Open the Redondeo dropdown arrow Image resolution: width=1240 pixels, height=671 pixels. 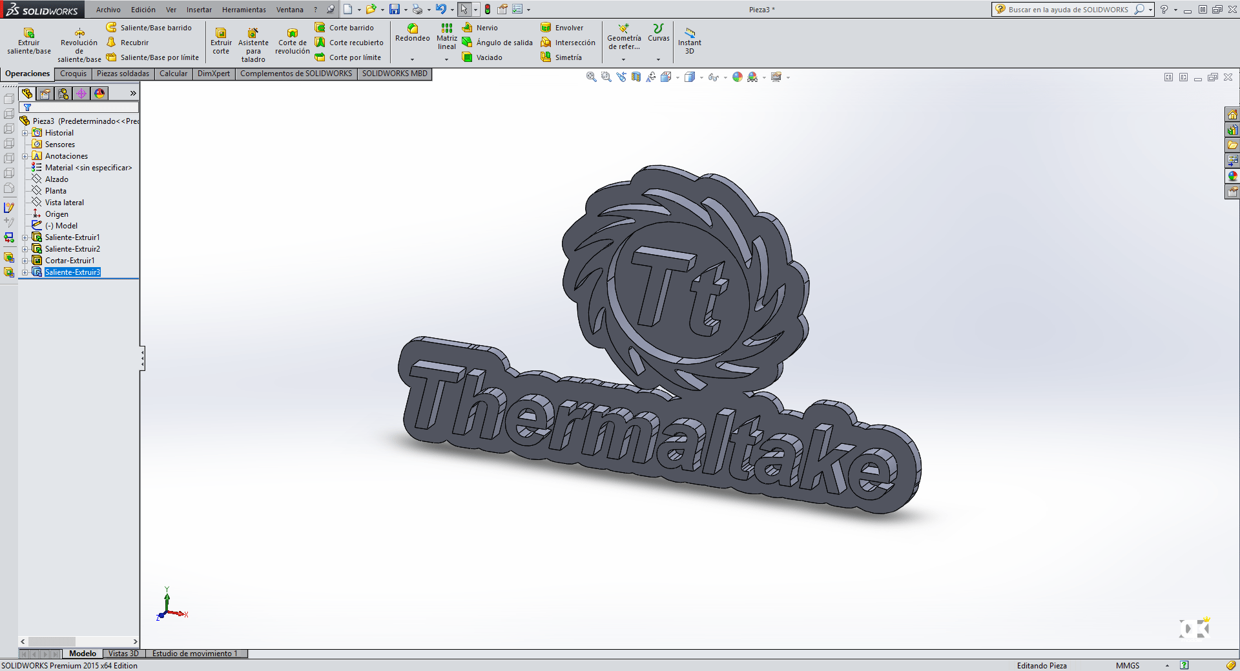pyautogui.click(x=412, y=59)
